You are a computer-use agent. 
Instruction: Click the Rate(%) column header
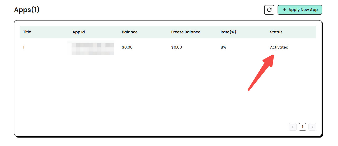[228, 32]
